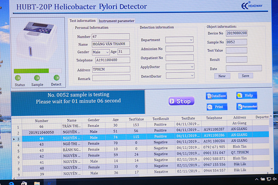Click the Print icon button
The width and height of the screenshot is (278, 185).
[217, 107]
